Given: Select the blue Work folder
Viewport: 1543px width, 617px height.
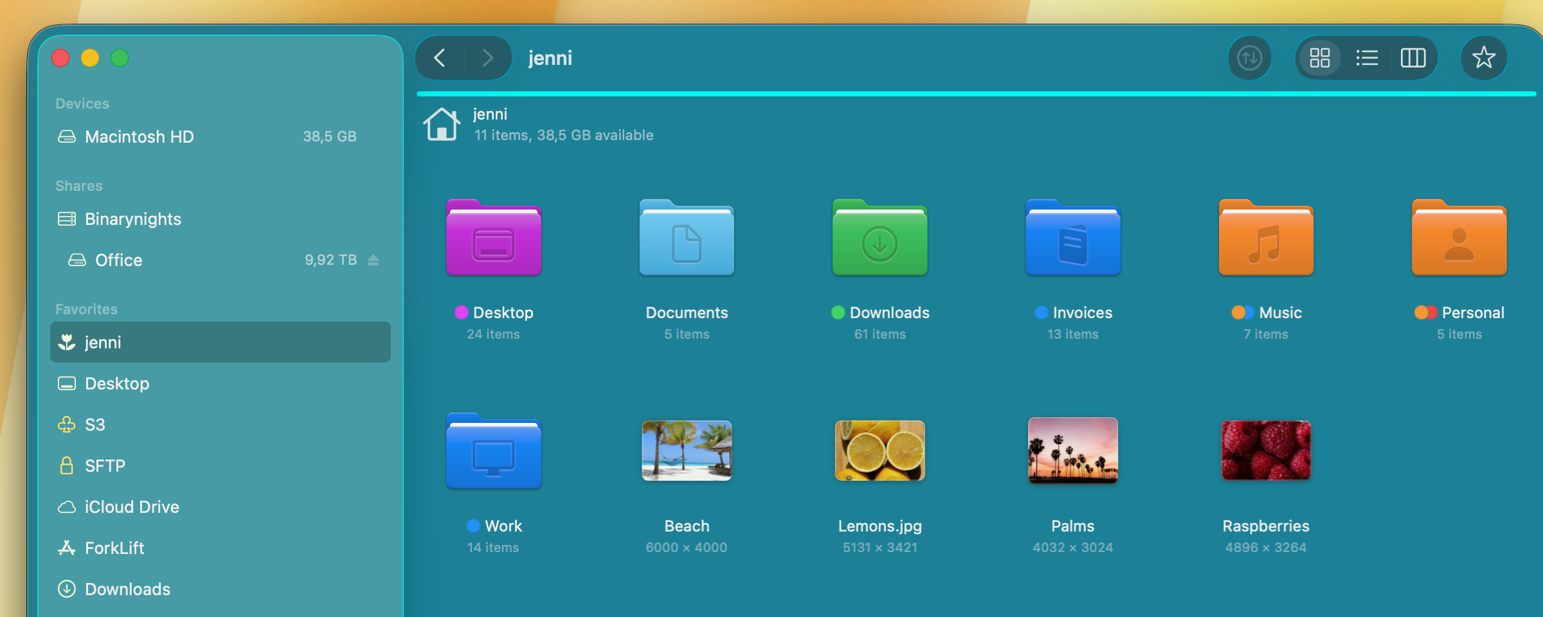Looking at the screenshot, I should coord(494,451).
